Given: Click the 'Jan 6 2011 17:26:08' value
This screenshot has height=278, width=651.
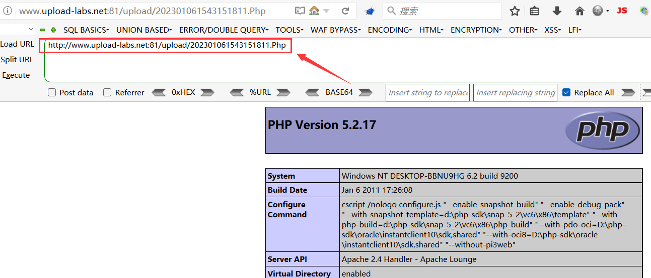Looking at the screenshot, I should tap(377, 190).
